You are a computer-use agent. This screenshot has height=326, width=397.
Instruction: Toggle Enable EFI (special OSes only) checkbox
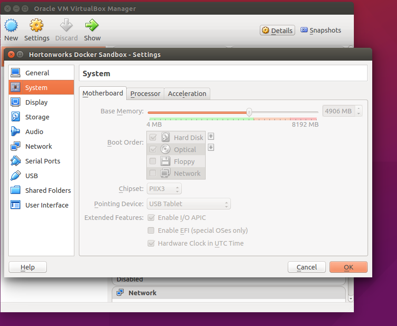[151, 230]
